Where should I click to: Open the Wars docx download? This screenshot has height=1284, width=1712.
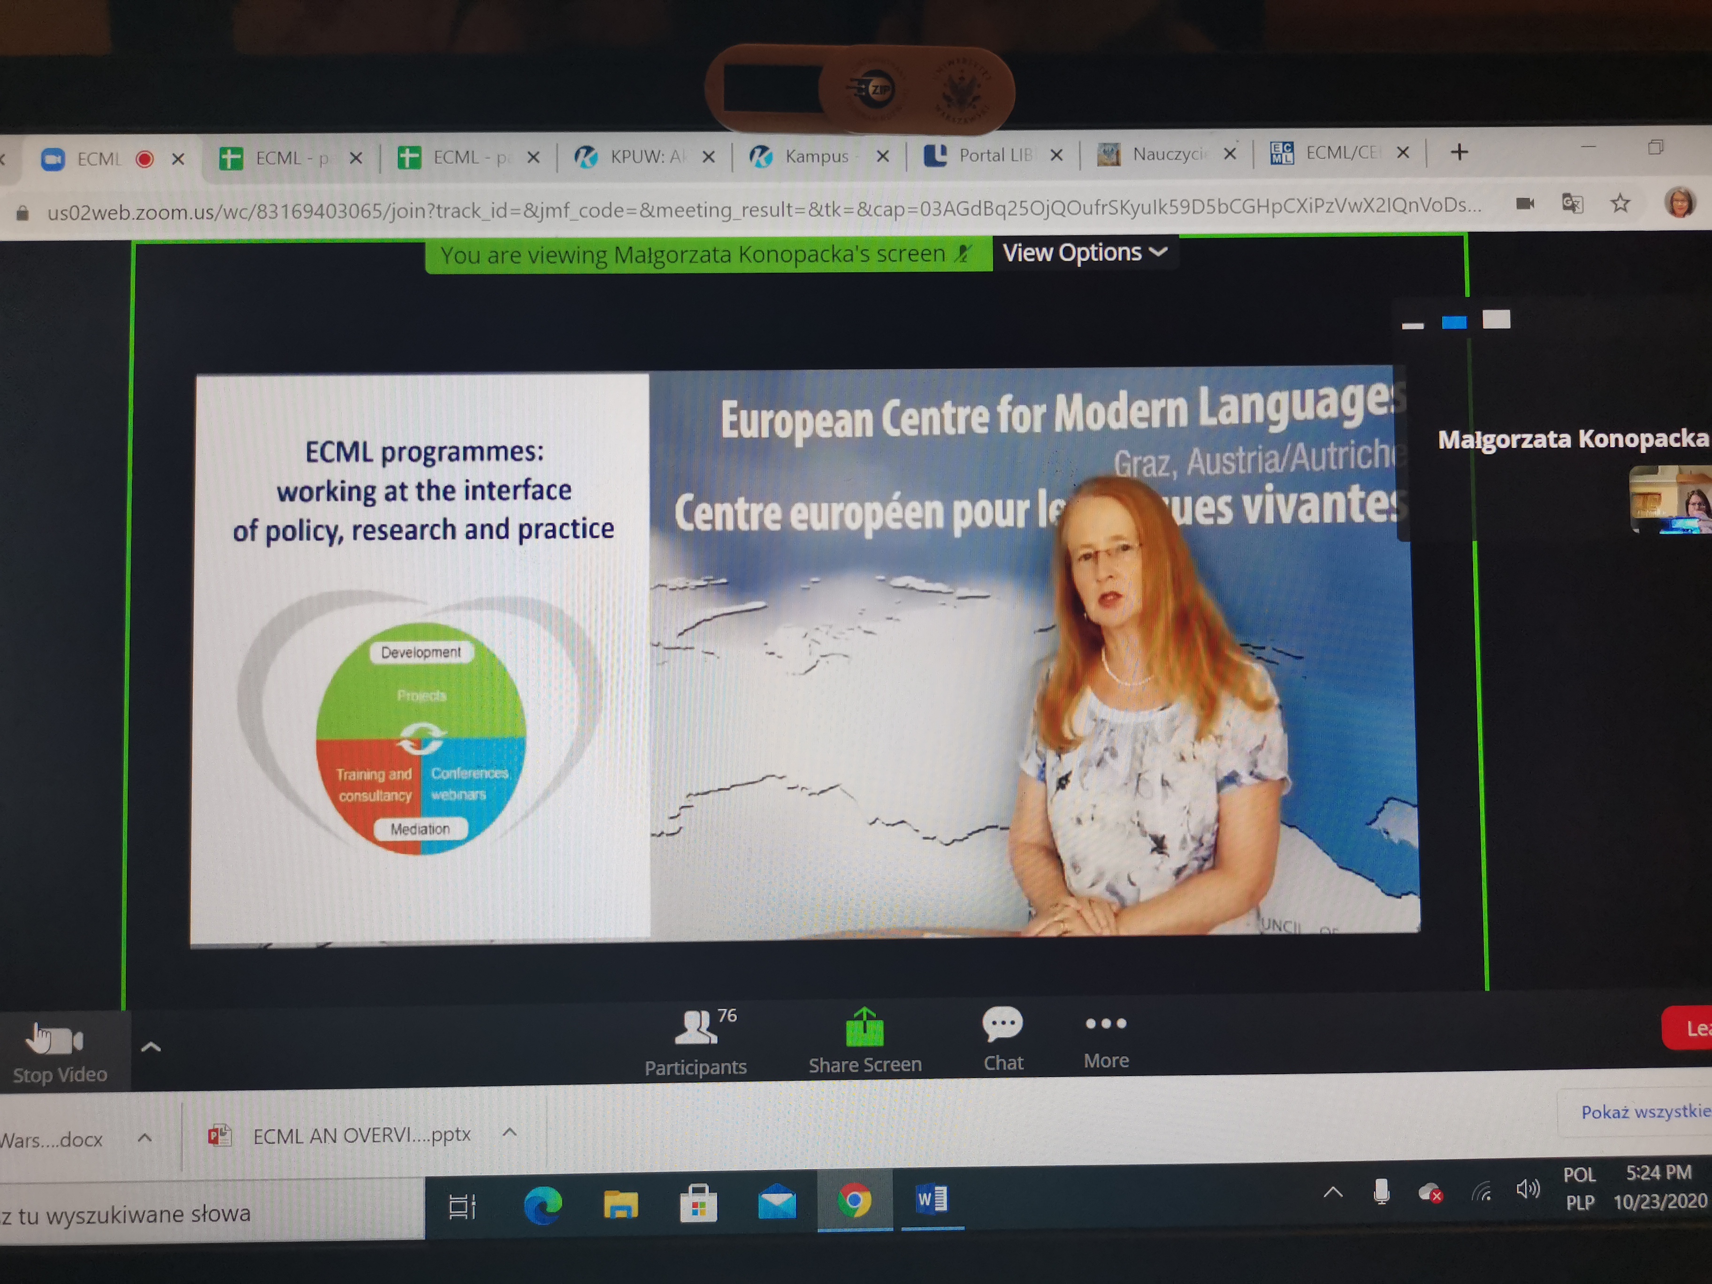click(51, 1139)
